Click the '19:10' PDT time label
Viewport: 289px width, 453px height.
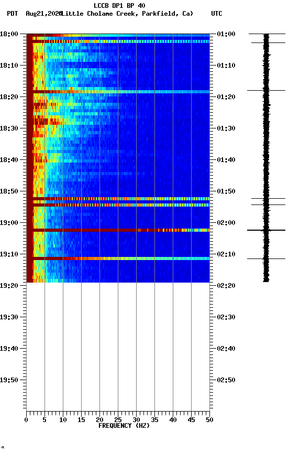tap(9, 254)
